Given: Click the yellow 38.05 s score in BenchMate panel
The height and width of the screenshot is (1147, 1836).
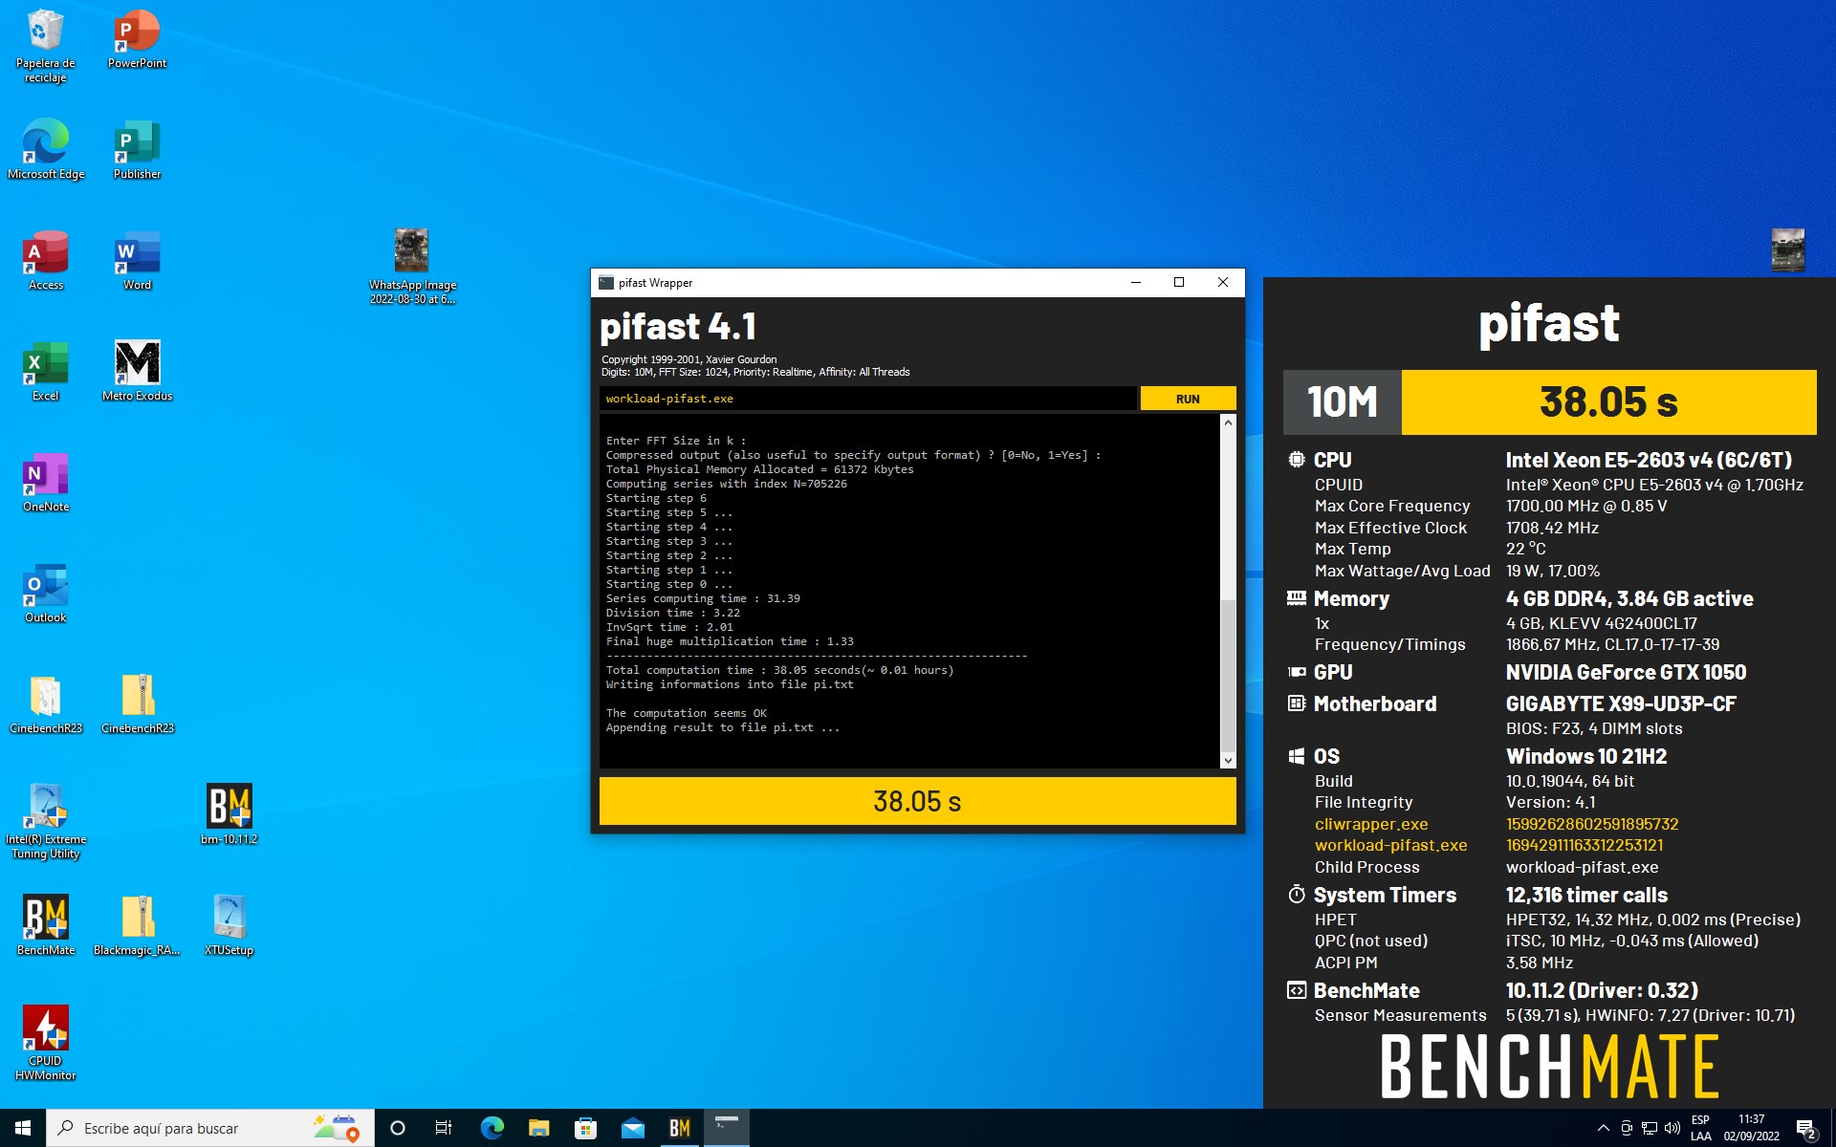Looking at the screenshot, I should coord(1608,402).
